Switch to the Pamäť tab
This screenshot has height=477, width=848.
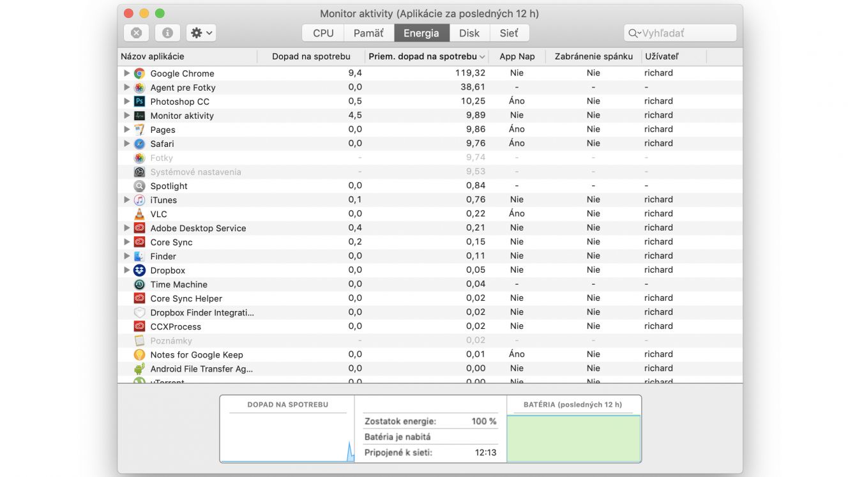(368, 33)
